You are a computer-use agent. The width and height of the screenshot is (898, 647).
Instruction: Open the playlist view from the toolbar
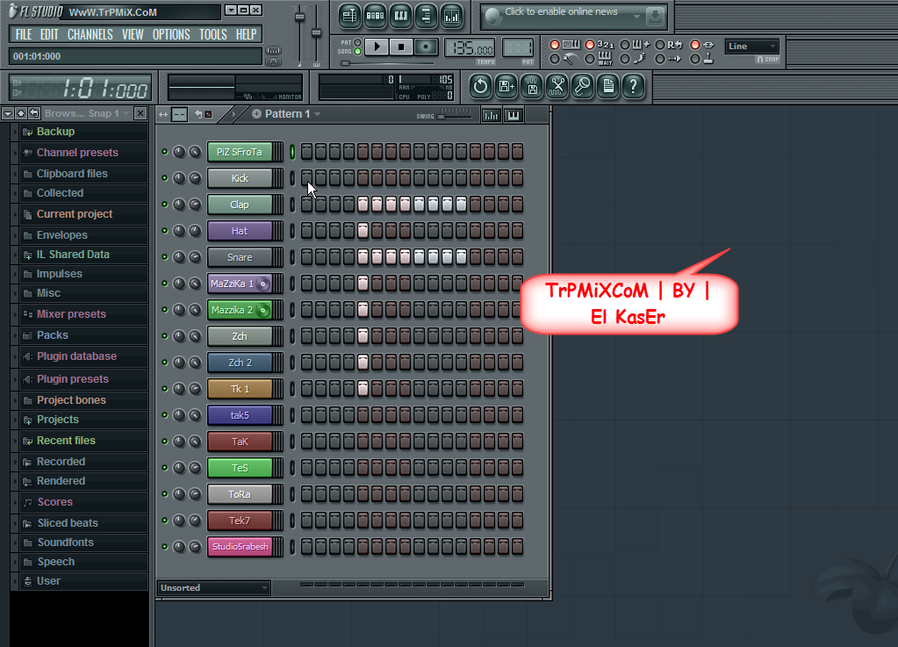[x=349, y=16]
